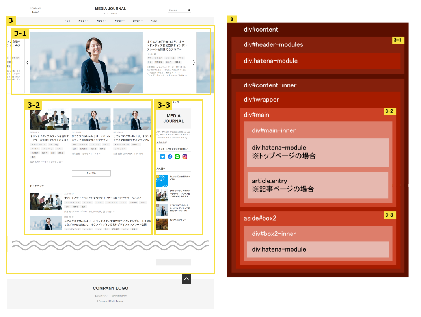The image size is (421, 317).
Task: Select the Twitter follow icon in sidebar
Action: [162, 157]
